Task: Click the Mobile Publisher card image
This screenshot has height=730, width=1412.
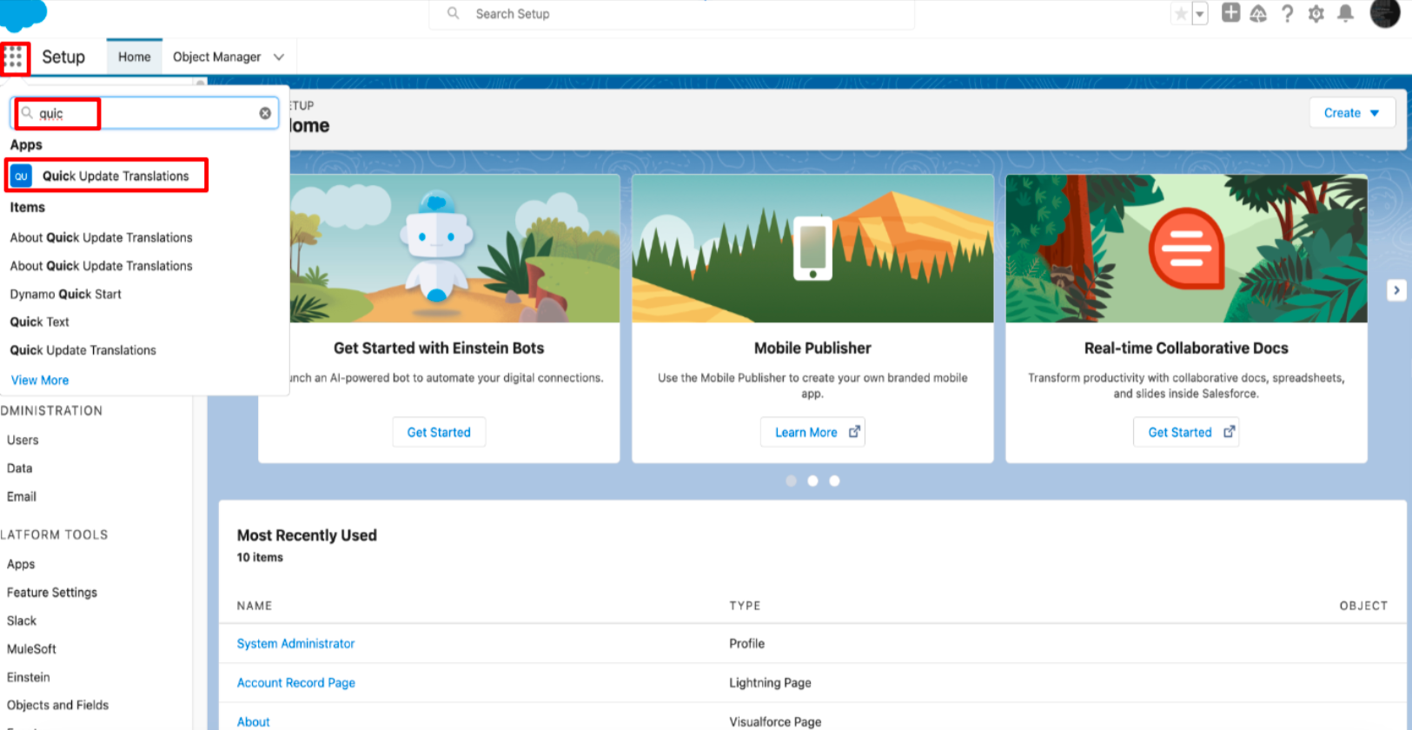Action: coord(812,249)
